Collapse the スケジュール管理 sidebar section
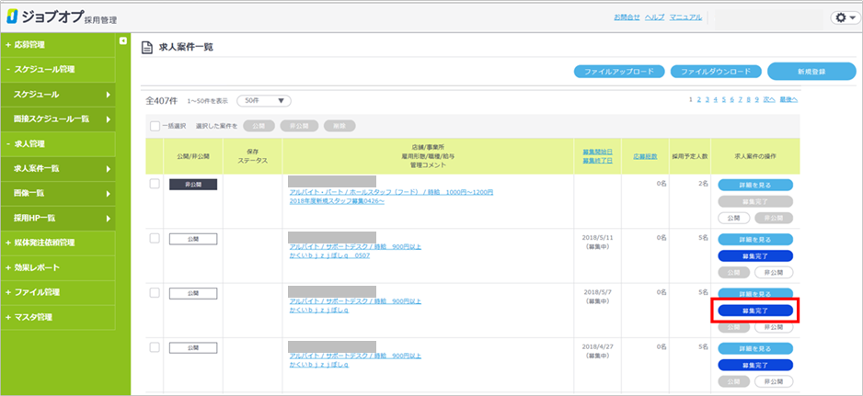Screen dimensions: 863x396 [x=41, y=69]
